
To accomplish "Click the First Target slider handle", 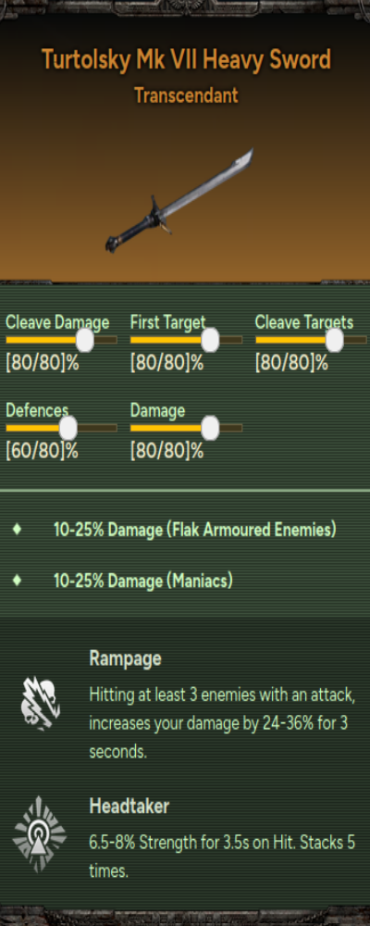I will [210, 340].
